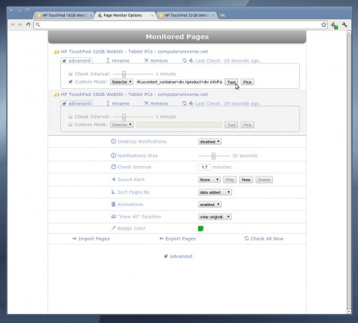The height and width of the screenshot is (323, 358).
Task: Open the Desktop Notifications dropdown
Action: tap(210, 142)
